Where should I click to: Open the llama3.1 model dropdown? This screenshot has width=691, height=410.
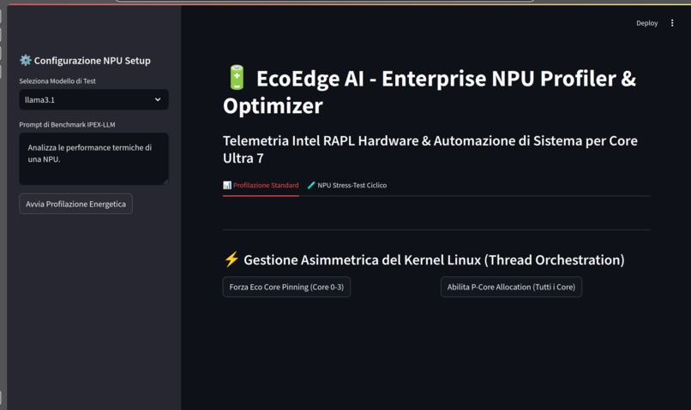tap(93, 99)
